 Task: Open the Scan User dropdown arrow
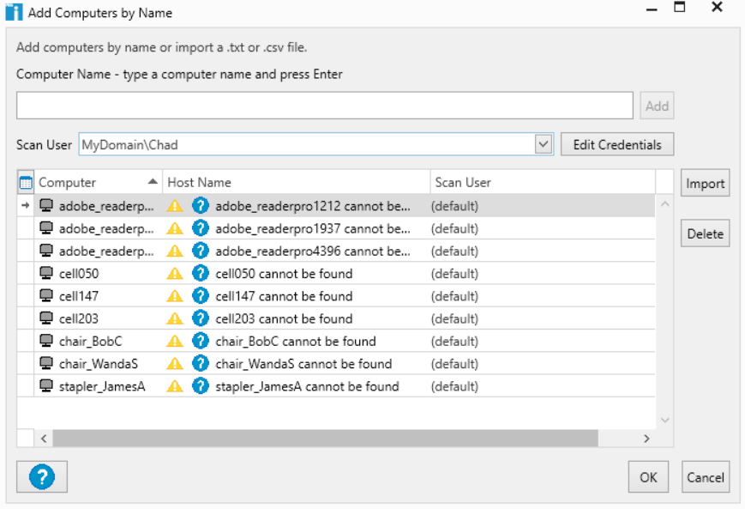543,144
